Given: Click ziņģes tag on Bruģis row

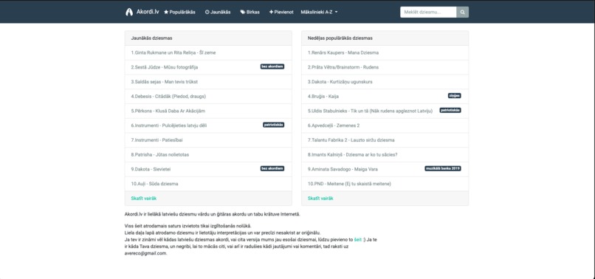Looking at the screenshot, I should (x=455, y=96).
